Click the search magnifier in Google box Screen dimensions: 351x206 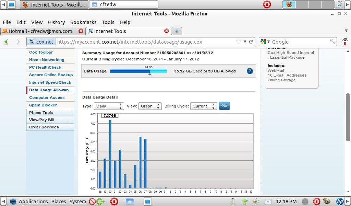332,41
